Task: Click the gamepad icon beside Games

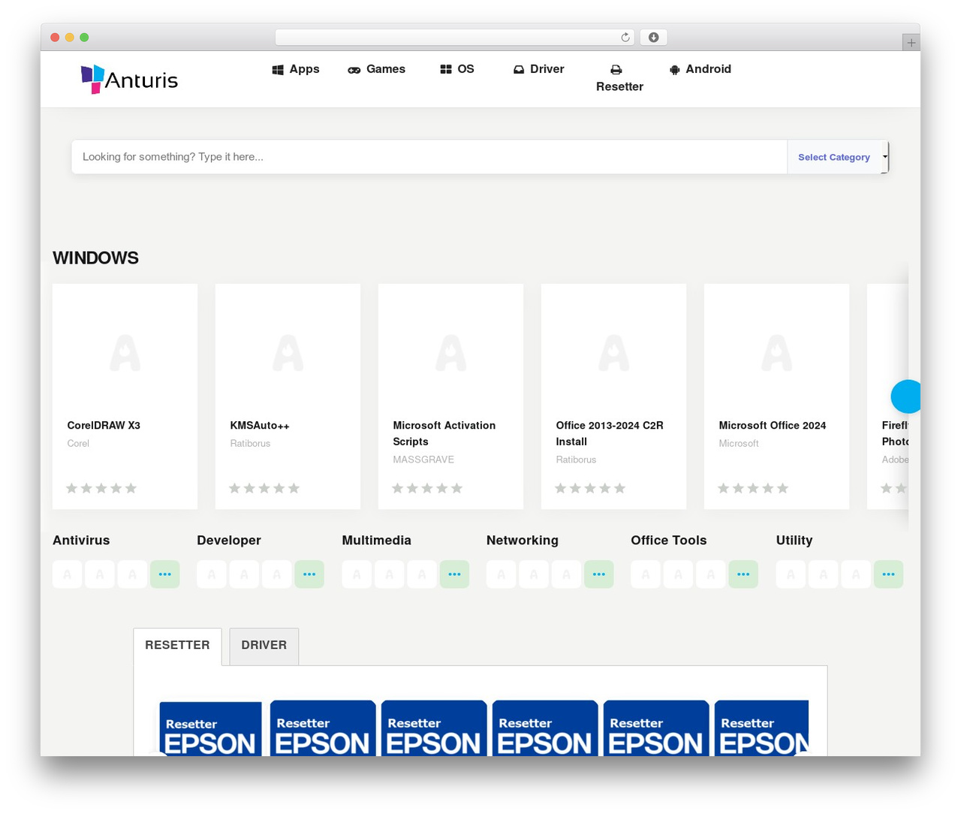Action: point(354,70)
